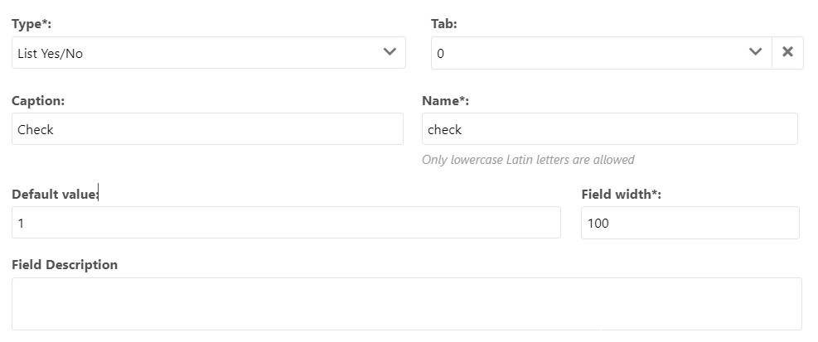Click the lowercase Latin letters hint text

(528, 160)
